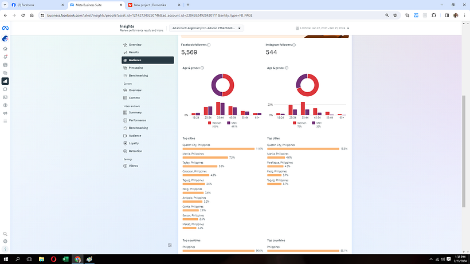Open Videos under Earnings section
The width and height of the screenshot is (470, 264).
147,166
